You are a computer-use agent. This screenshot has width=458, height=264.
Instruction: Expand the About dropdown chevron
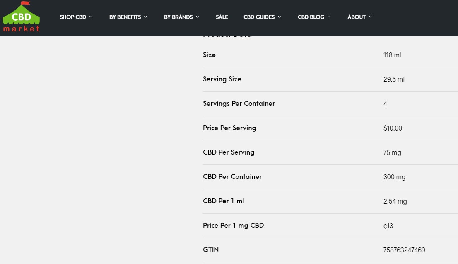tap(370, 17)
